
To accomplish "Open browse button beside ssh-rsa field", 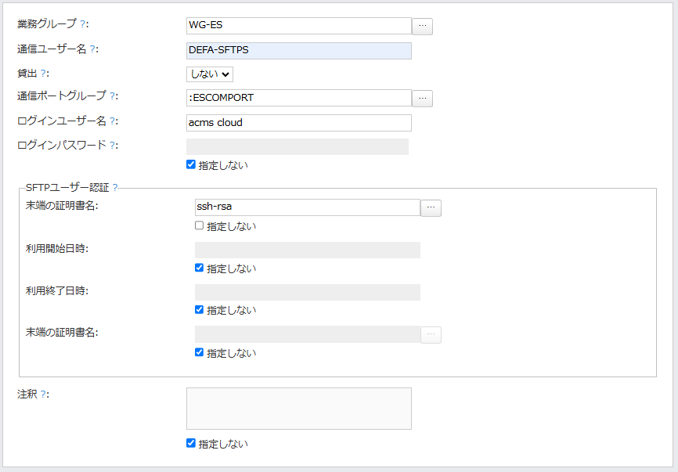I will coord(431,208).
